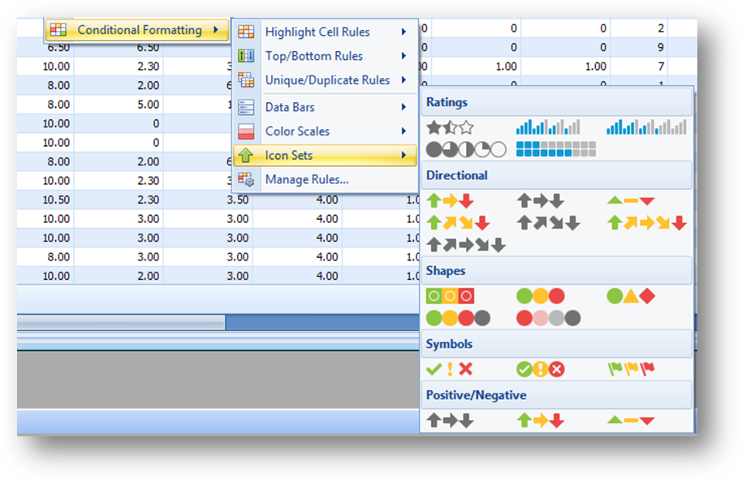The image size is (742, 481).
Task: Open Top/Bottom Rules submenu
Action: coord(325,56)
